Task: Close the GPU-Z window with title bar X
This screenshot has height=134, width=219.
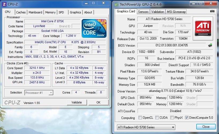Action: click(211, 3)
